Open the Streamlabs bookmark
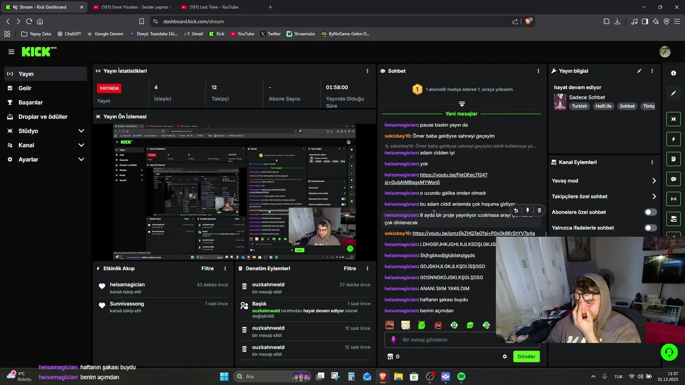This screenshot has width=685, height=385. coord(300,34)
